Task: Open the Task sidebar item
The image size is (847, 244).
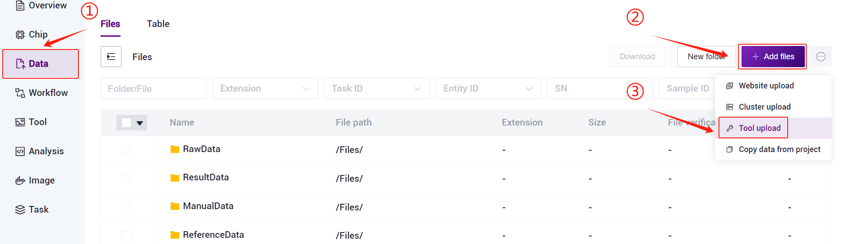Action: click(x=32, y=210)
